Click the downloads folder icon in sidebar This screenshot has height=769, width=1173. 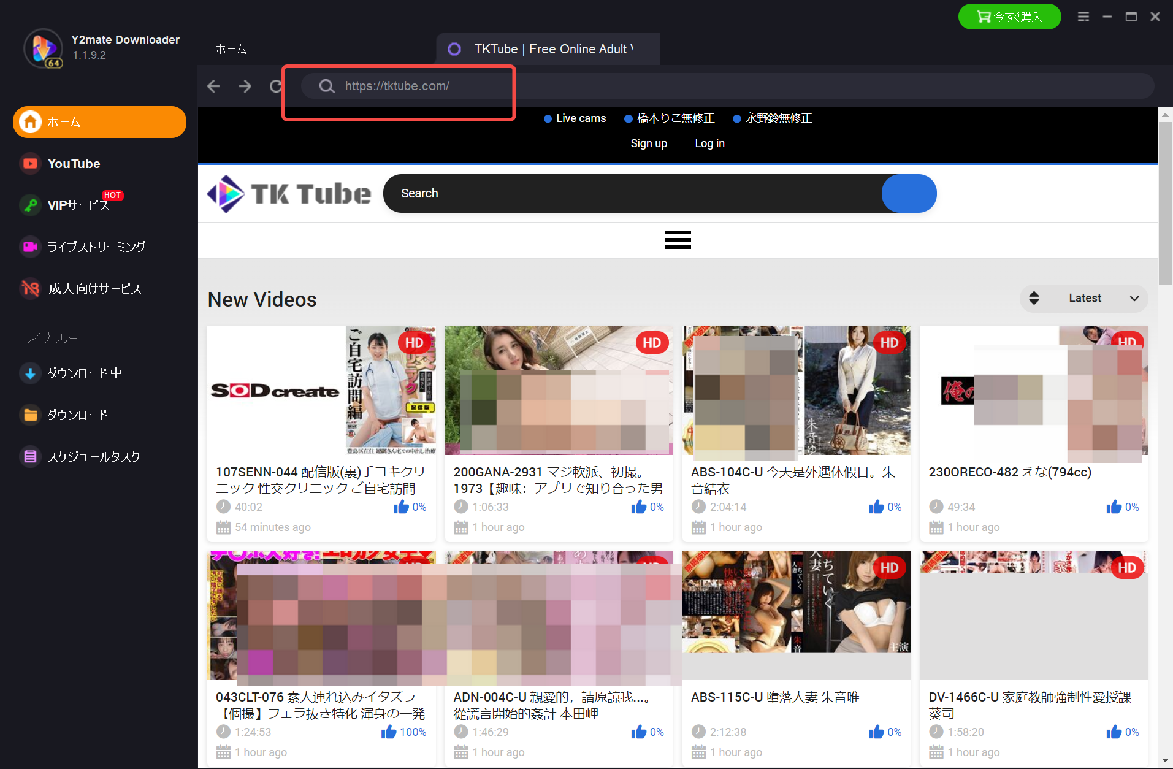30,415
